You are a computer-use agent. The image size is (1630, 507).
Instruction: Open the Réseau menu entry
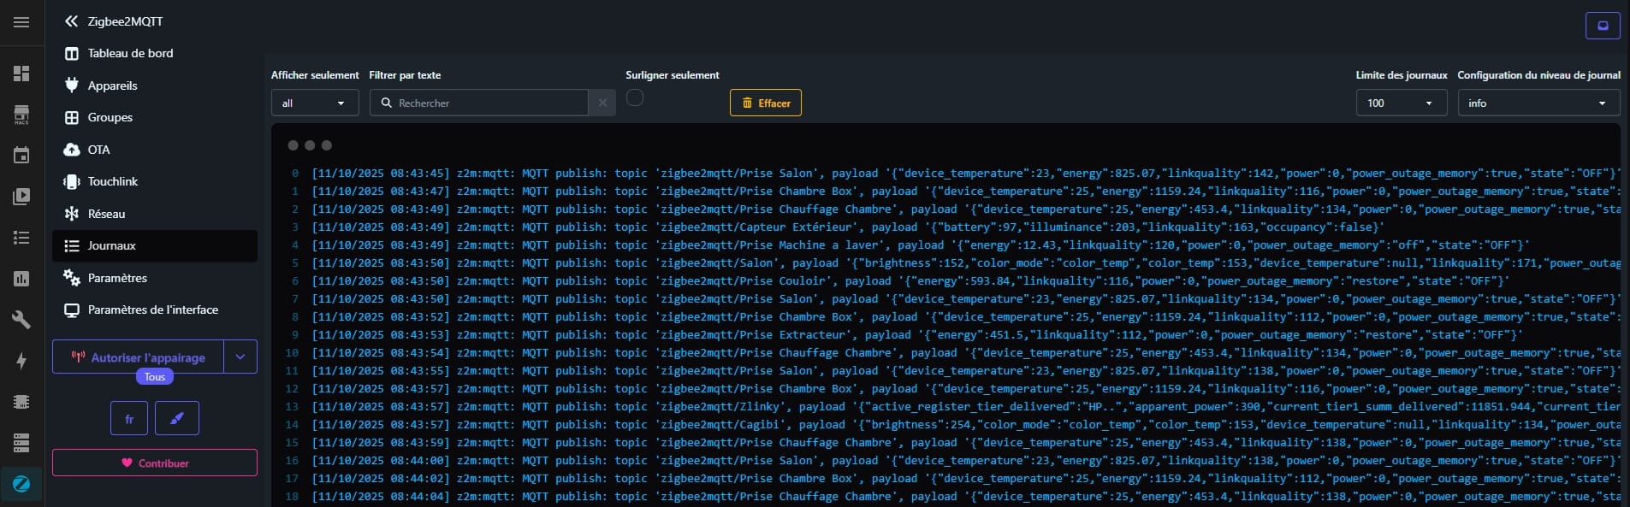[106, 214]
